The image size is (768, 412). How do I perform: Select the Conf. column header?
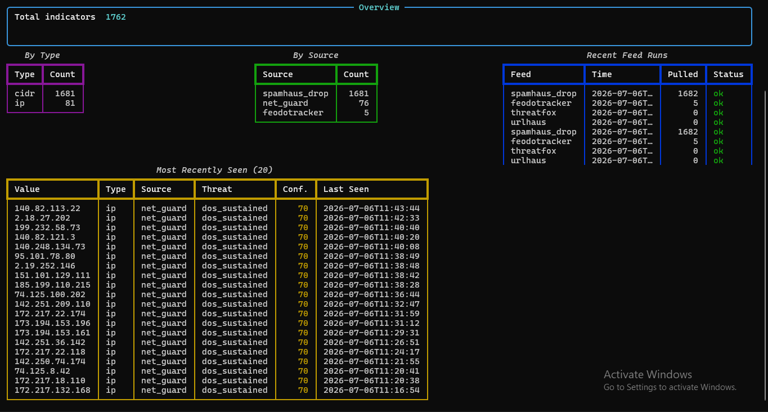tap(295, 189)
